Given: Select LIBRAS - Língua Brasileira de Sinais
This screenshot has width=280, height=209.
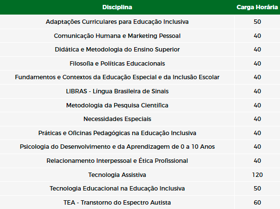Looking at the screenshot, I should pyautogui.click(x=117, y=91).
